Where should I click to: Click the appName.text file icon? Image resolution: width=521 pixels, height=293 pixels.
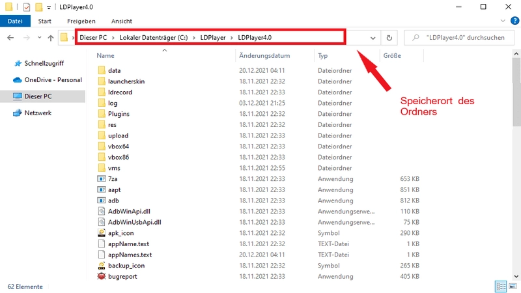tap(102, 244)
